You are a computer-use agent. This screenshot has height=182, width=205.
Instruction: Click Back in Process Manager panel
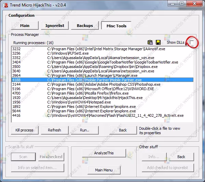123,130
